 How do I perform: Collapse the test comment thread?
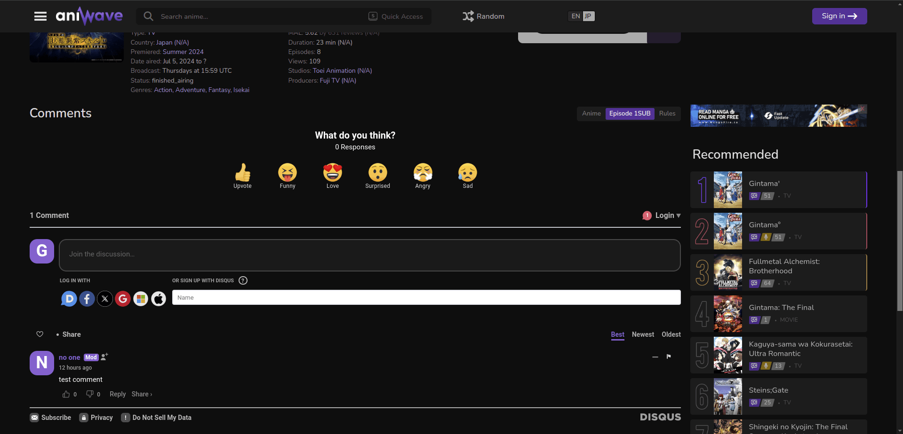(x=655, y=357)
